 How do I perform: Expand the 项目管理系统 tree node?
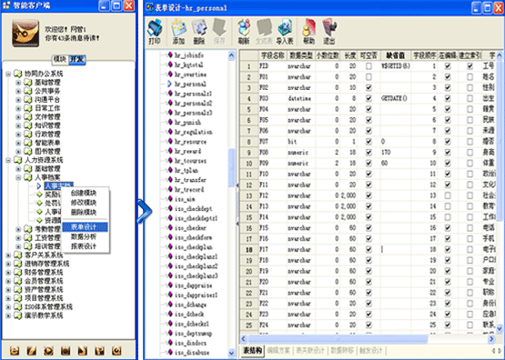click(8, 298)
